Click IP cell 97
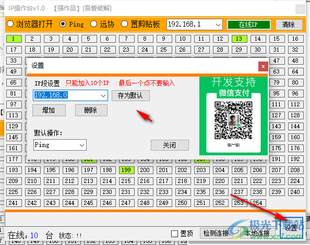The height and width of the screenshot is (245, 310). click(x=14, y=104)
